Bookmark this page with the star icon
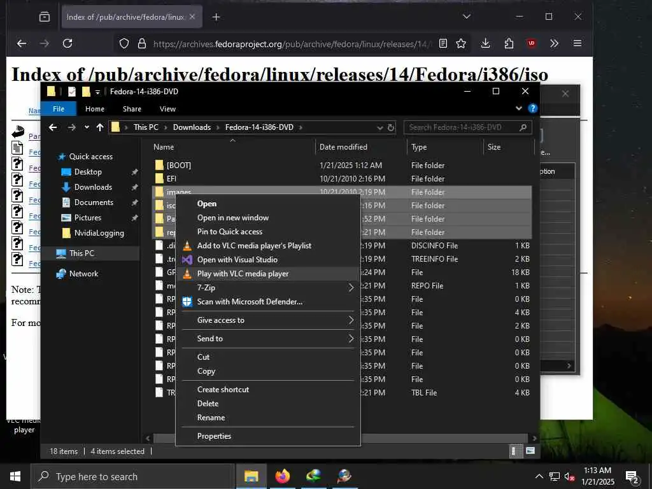The width and height of the screenshot is (652, 489). click(461, 43)
